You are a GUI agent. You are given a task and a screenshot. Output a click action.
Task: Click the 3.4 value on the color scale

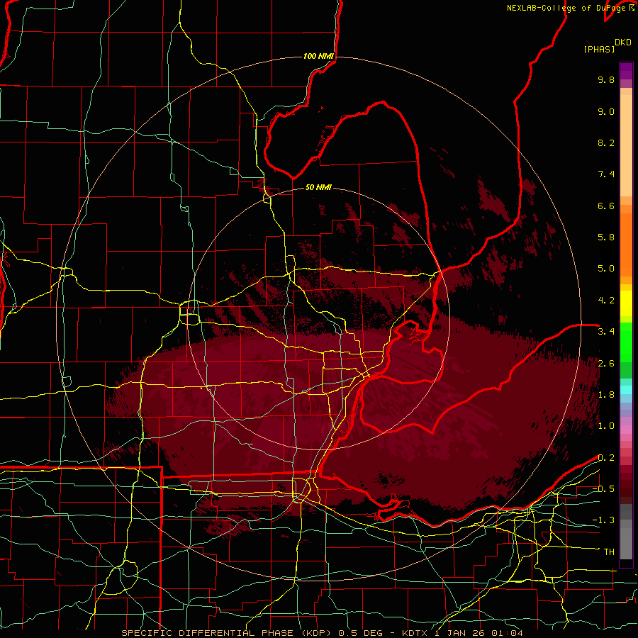[606, 332]
